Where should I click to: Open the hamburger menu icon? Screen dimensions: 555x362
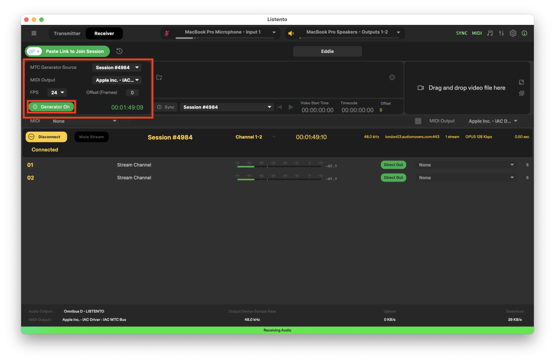pyautogui.click(x=34, y=33)
